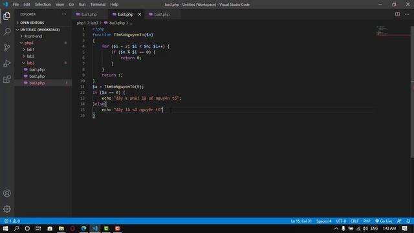This screenshot has height=233, width=414.
Task: Click the Go Live status bar button
Action: (384, 221)
